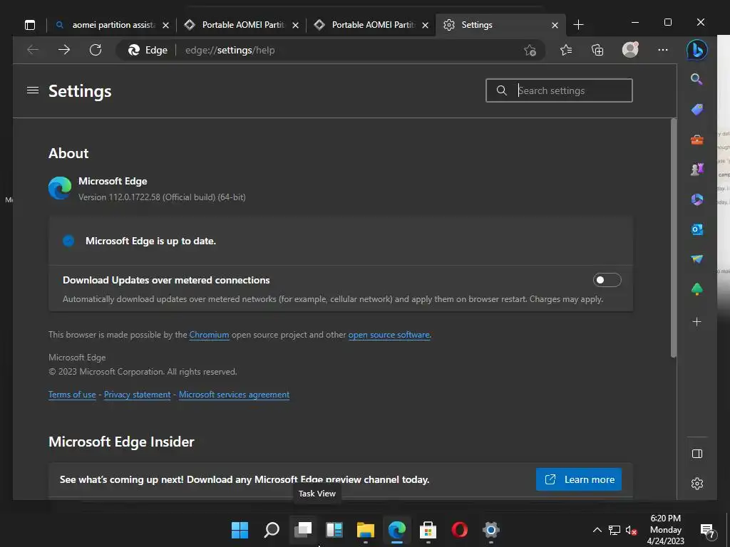Show hidden system tray icons chevron
This screenshot has width=730, height=547.
coord(597,530)
